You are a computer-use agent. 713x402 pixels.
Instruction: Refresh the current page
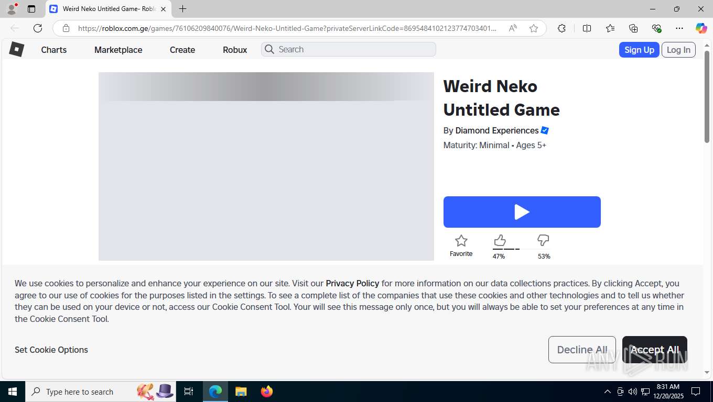pyautogui.click(x=38, y=28)
